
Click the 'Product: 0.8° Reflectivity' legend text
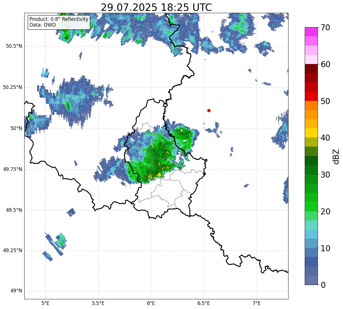pos(59,19)
